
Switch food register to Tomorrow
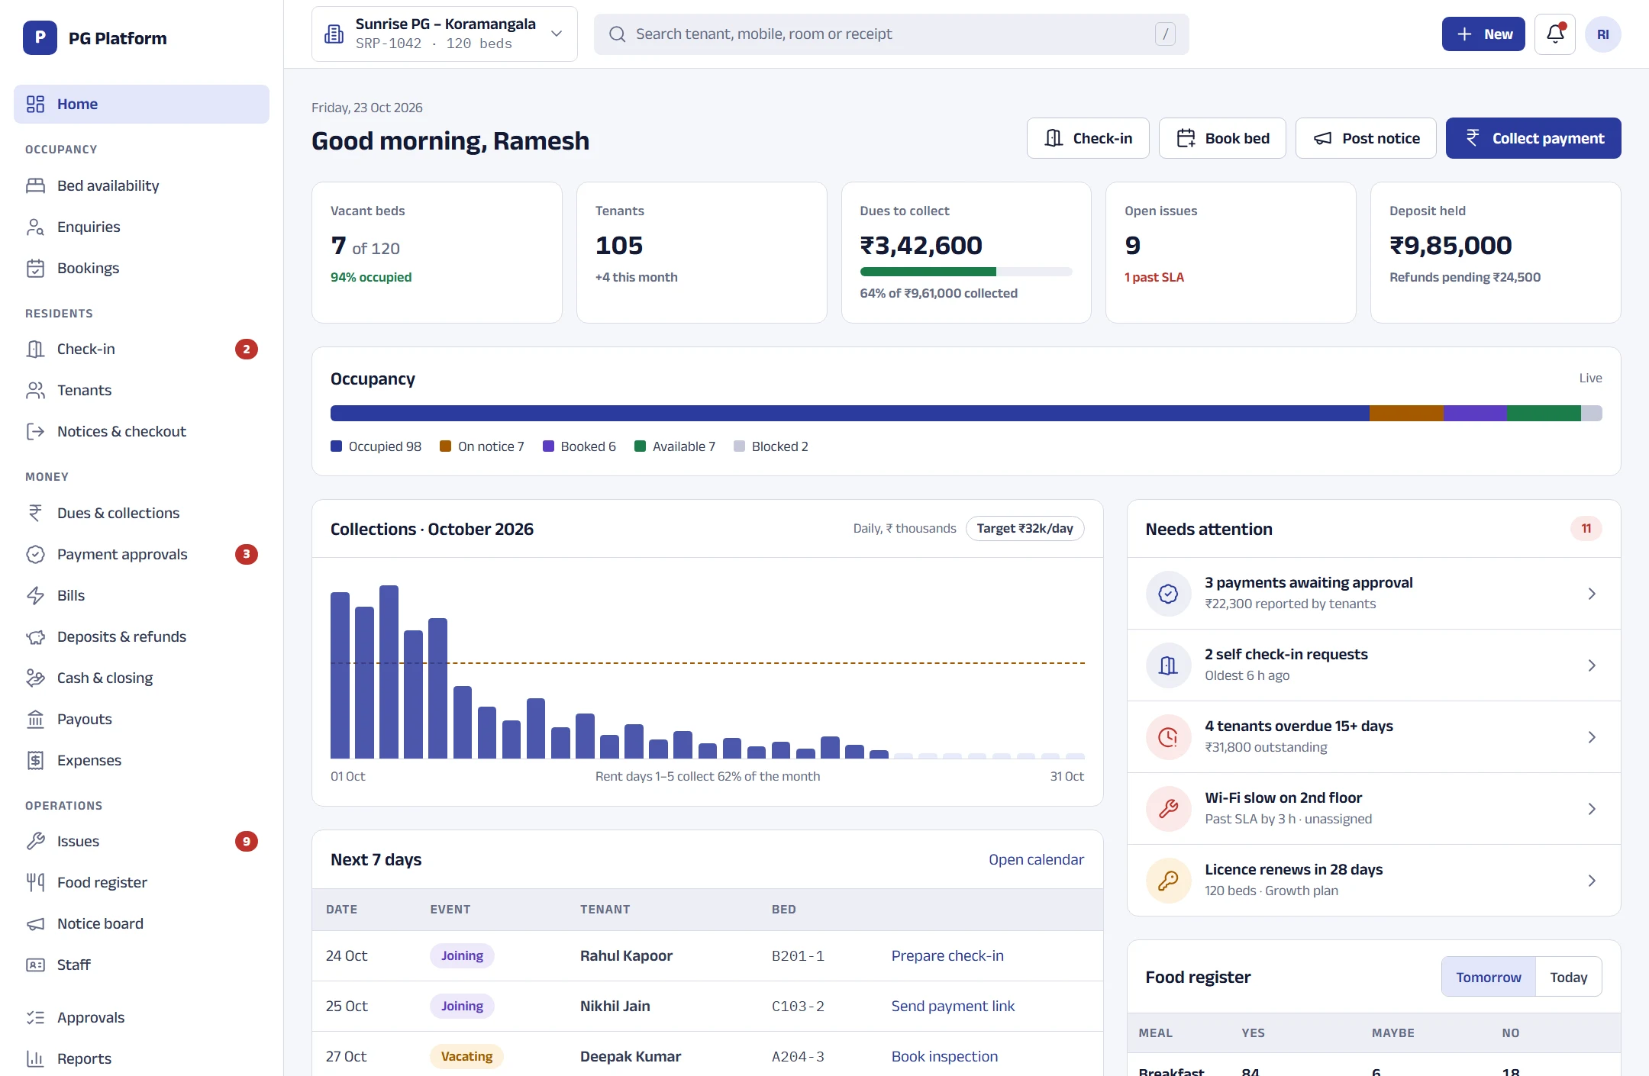pos(1488,977)
